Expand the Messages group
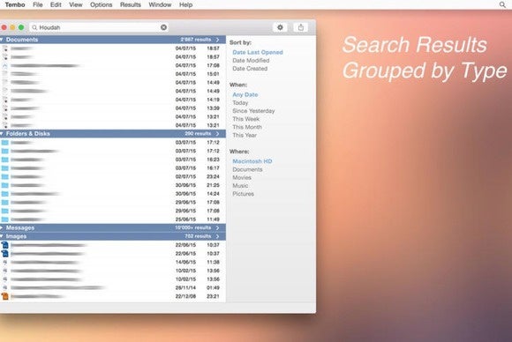Screen dimensions: 512x342 [2, 227]
